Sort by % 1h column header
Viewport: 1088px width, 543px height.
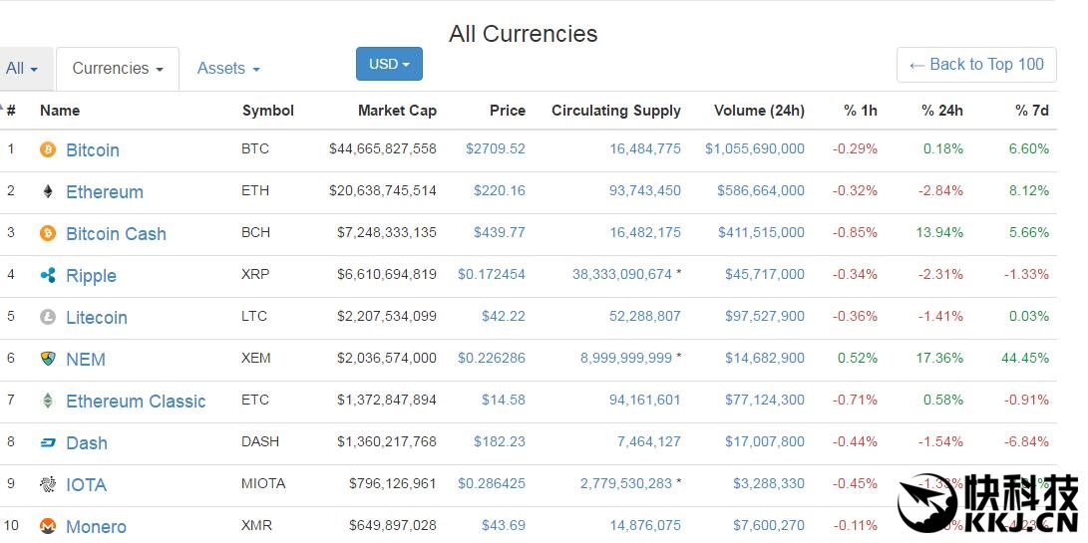[x=861, y=111]
